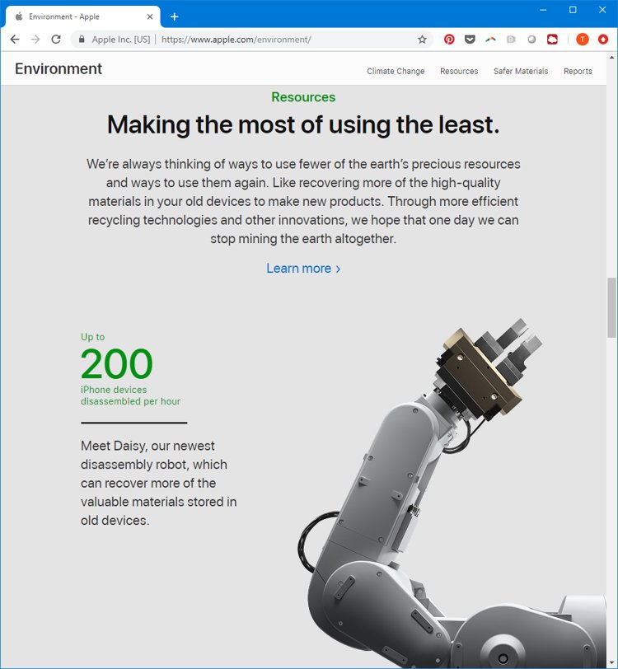Image resolution: width=618 pixels, height=669 pixels.
Task: Click the red cloud extension icon
Action: coord(552,40)
